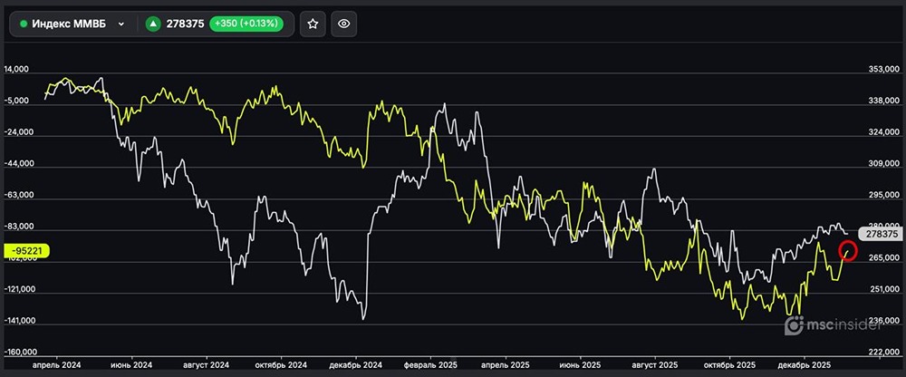Add chart to favorites with the star icon
This screenshot has width=906, height=377.
point(313,24)
